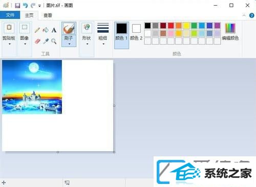Collapse the ribbon with the caret
Viewport: 256px width, 187px height.
[244, 15]
